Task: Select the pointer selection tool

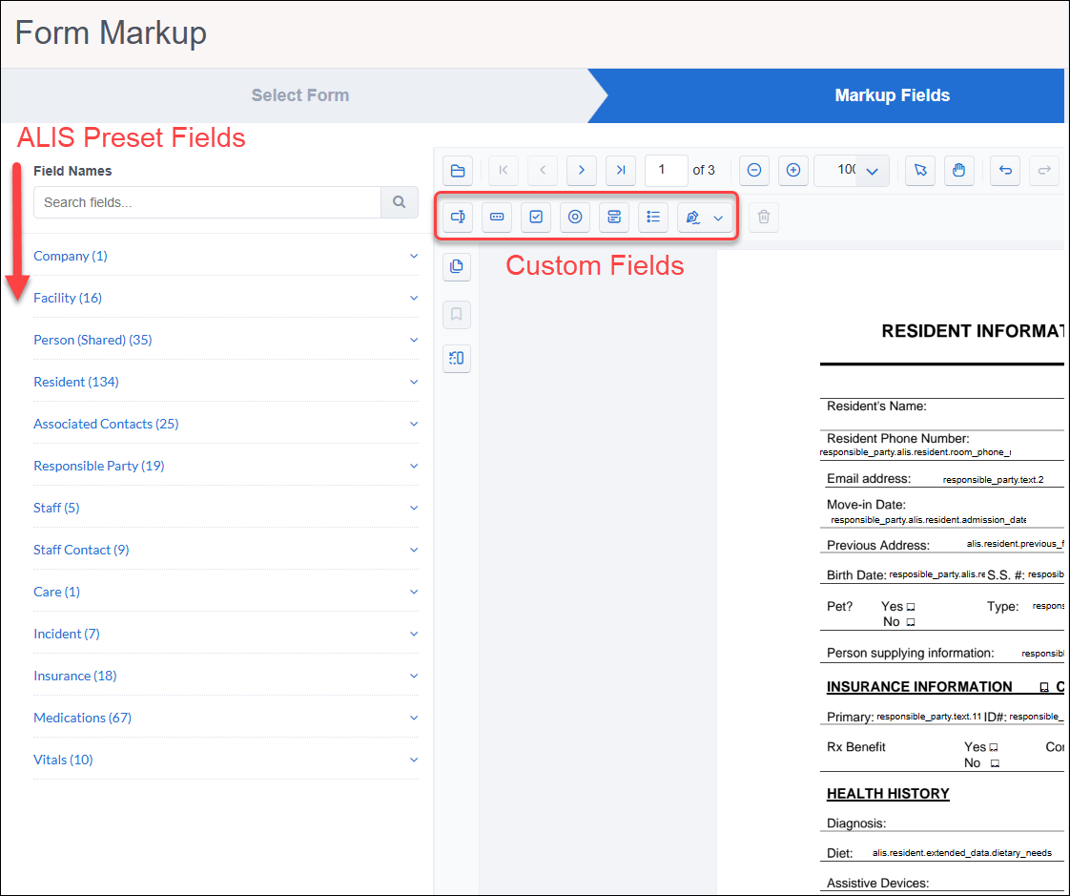Action: (x=920, y=171)
